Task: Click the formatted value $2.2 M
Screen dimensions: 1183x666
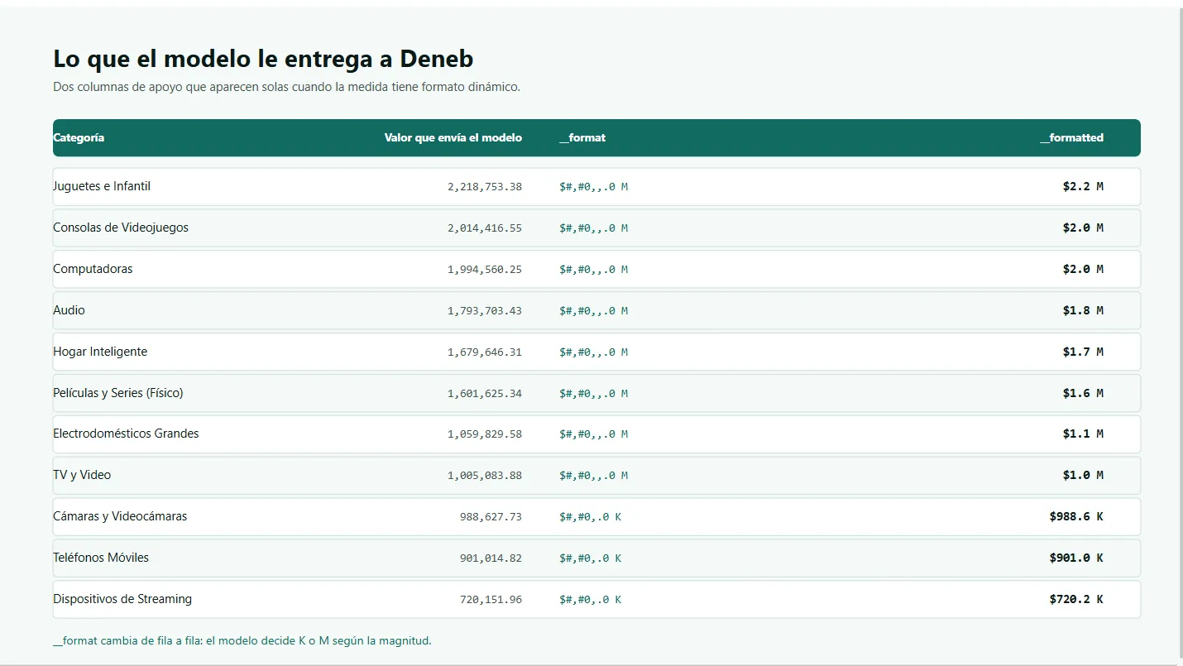Action: (1083, 187)
